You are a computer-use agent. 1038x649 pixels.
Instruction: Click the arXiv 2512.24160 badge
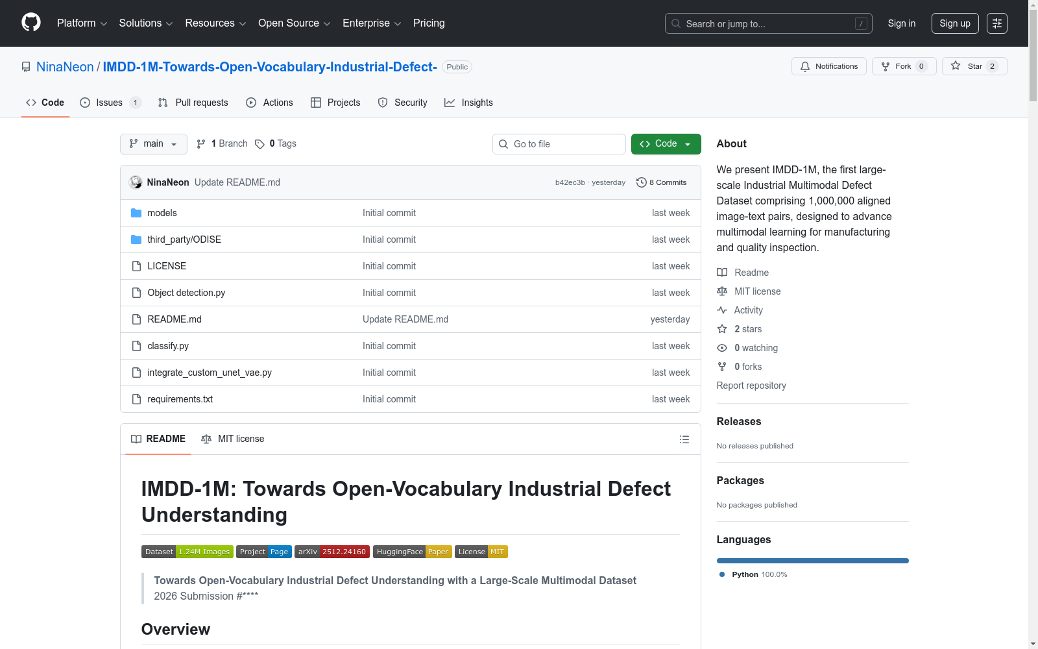click(332, 552)
